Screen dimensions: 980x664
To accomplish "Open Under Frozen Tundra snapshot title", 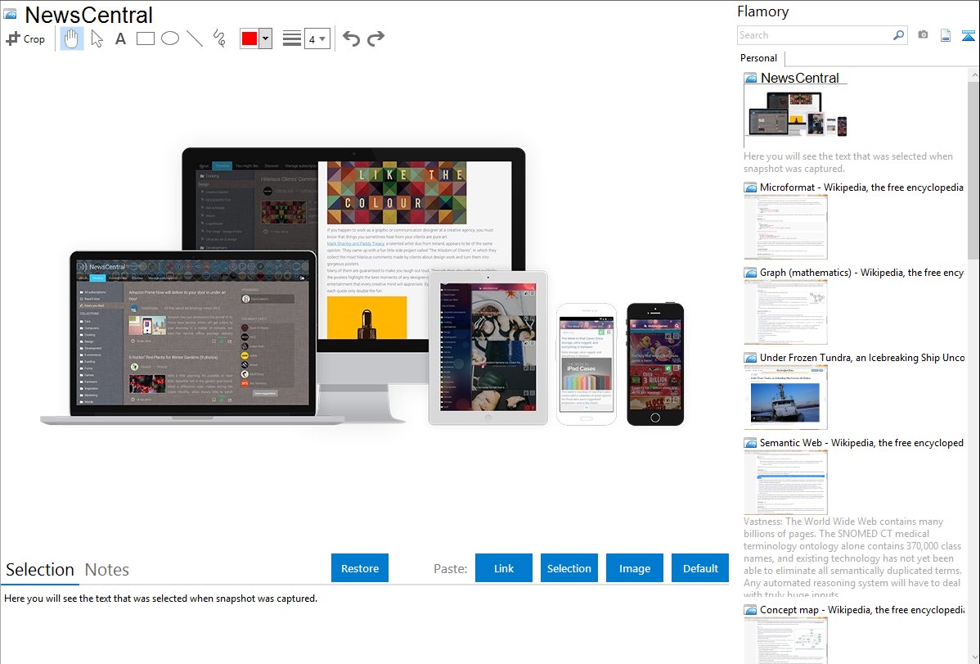I will 862,357.
